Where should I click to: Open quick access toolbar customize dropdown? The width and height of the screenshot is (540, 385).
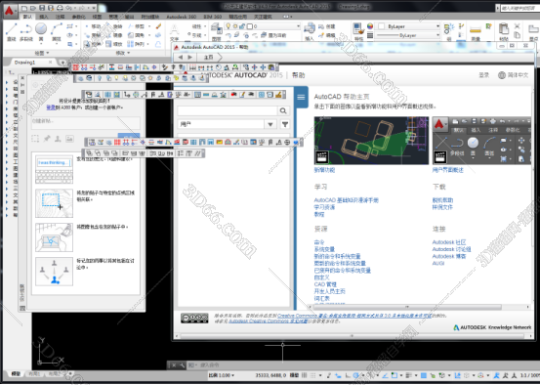[x=94, y=8]
